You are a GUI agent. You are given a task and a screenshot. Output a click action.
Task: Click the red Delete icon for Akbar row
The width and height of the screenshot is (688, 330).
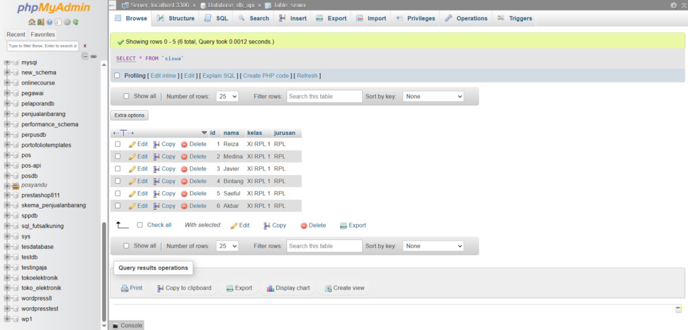(184, 206)
